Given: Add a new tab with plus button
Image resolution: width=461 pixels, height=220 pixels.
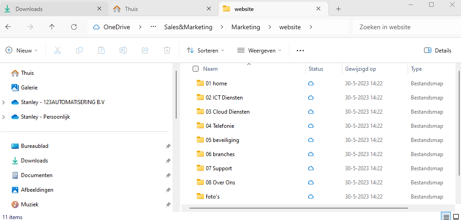Looking at the screenshot, I should (x=338, y=9).
